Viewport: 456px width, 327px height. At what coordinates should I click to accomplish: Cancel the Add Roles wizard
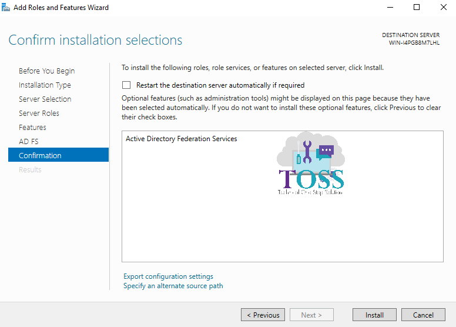click(x=423, y=315)
